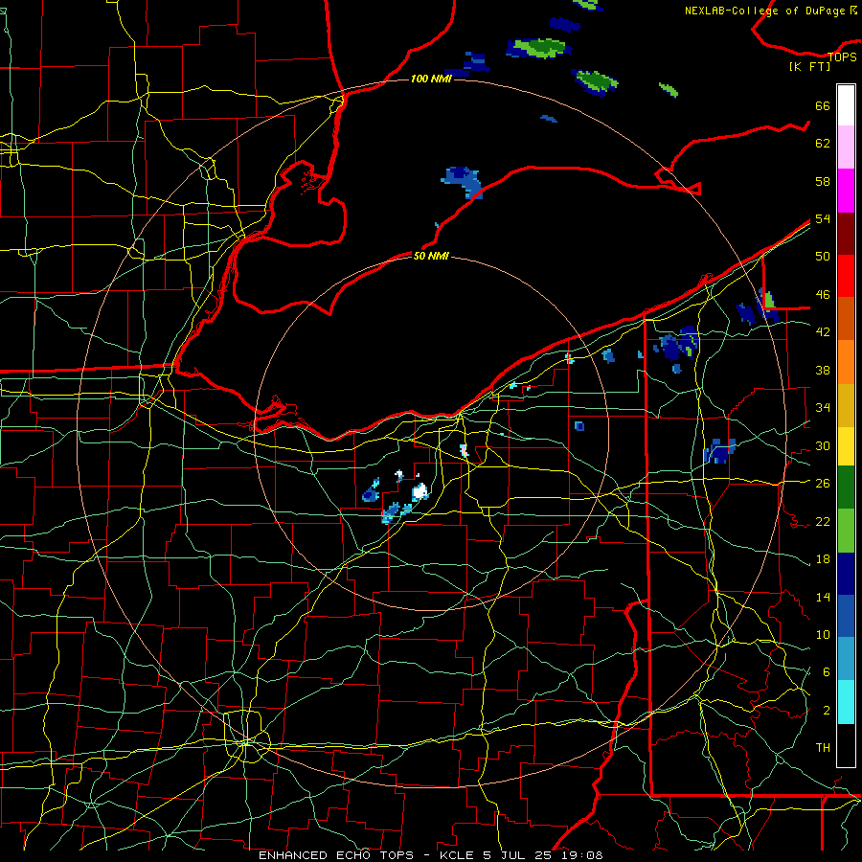Click the TH threshold label in legend

point(823,747)
